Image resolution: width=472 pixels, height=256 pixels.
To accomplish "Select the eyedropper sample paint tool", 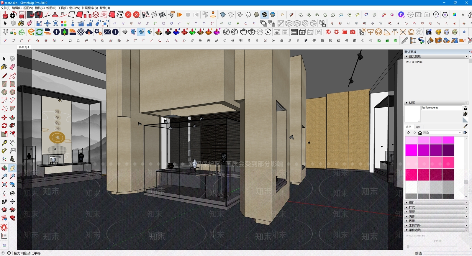I will [466, 126].
